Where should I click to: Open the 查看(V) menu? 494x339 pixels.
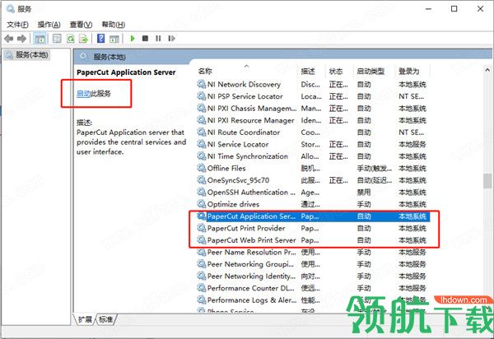(81, 24)
